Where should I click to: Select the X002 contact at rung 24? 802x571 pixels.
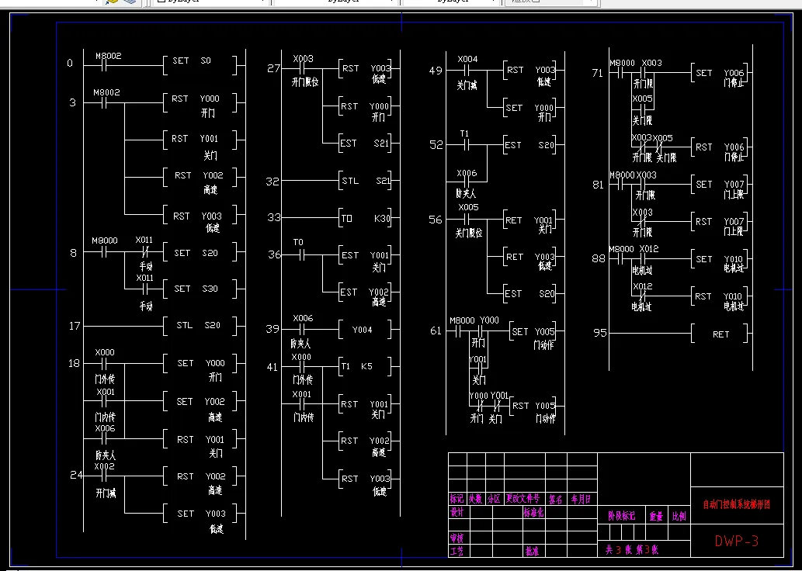point(104,476)
